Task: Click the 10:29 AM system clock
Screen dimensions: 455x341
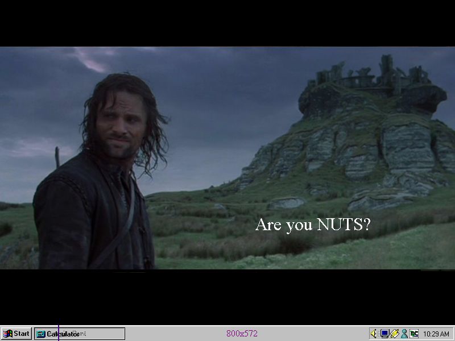Action: (x=436, y=334)
